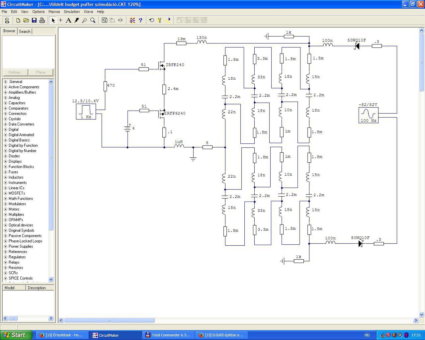
Task: Open the File menu
Action: [4, 12]
